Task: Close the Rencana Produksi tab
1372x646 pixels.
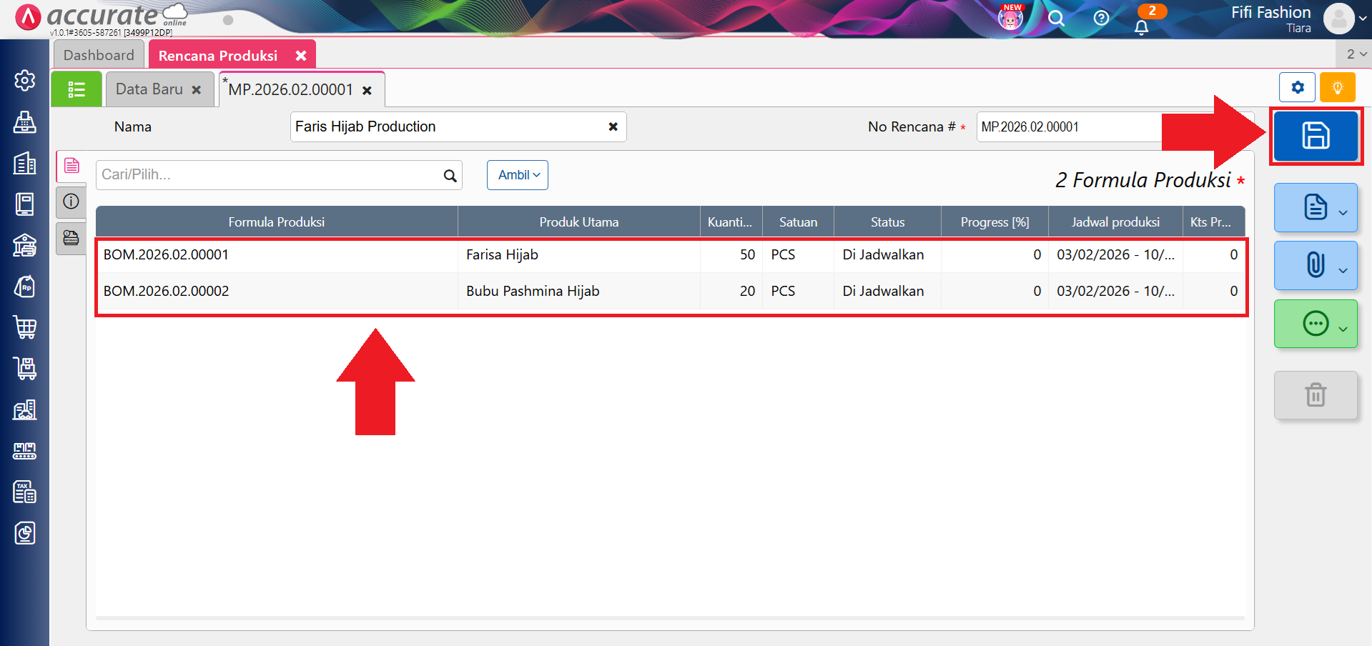Action: point(301,55)
